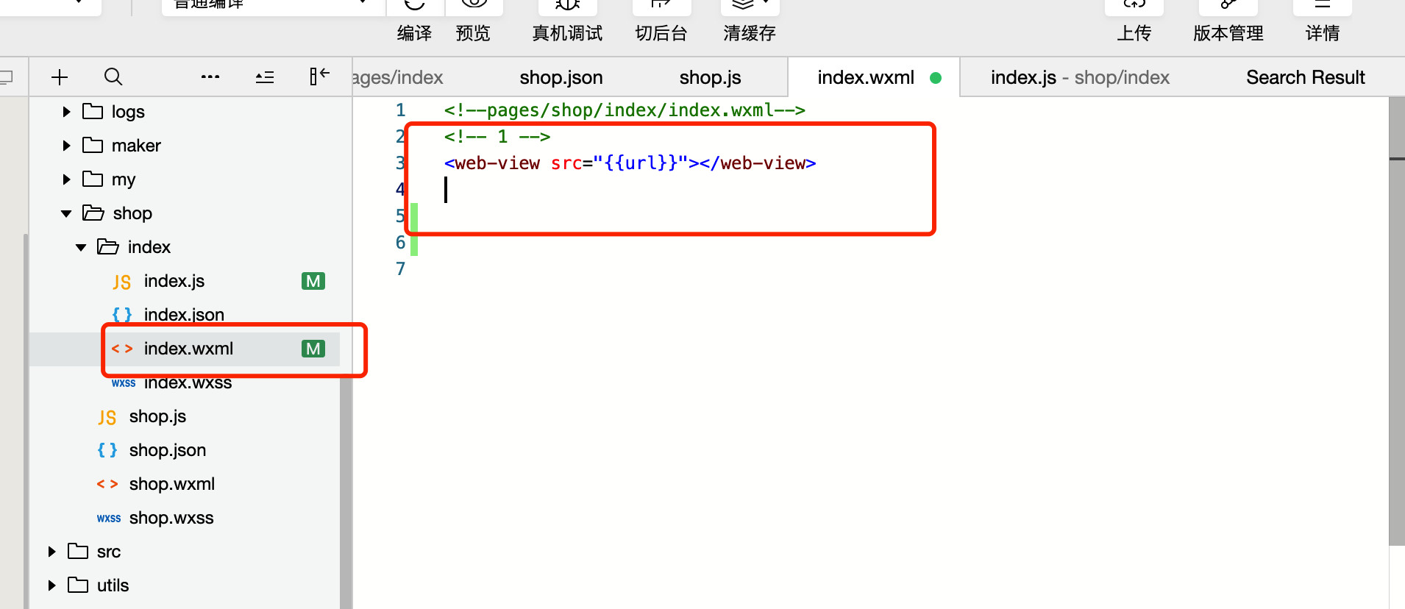
Task: Open the three-dots more options menu
Action: pos(210,76)
